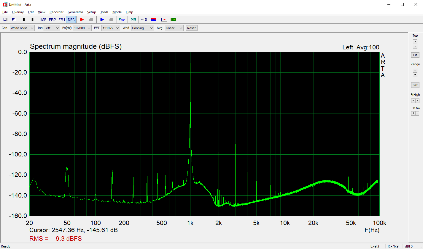This screenshot has height=249, width=423.
Task: Click the New document toolbar icon
Action: pos(5,20)
